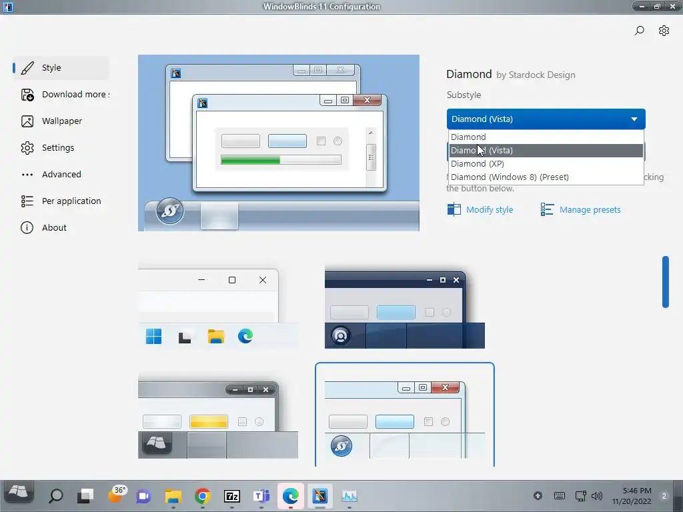Open 7-Zip from the taskbar

tap(231, 496)
